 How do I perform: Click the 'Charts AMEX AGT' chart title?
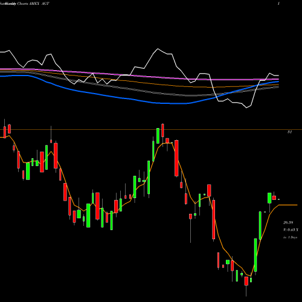coord(33,4)
